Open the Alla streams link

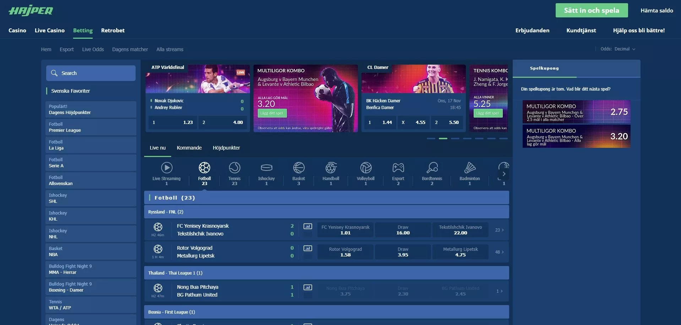(x=170, y=49)
